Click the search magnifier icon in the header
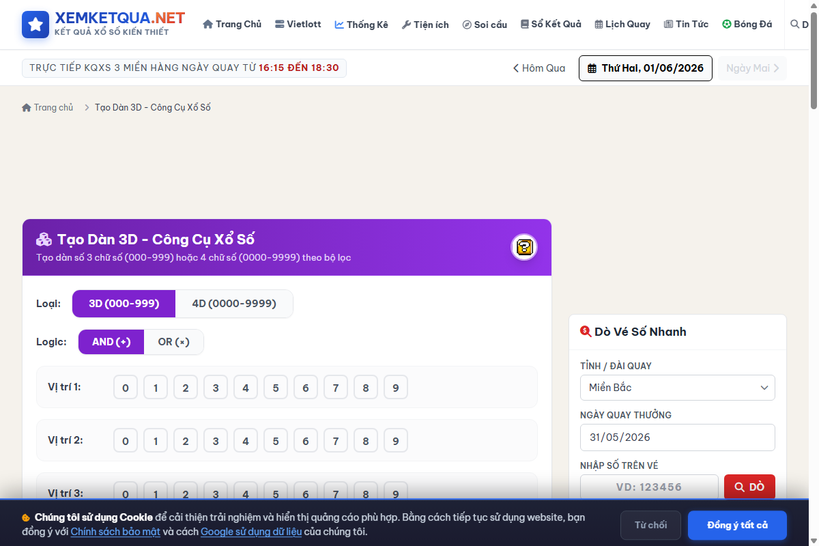 coord(794,25)
